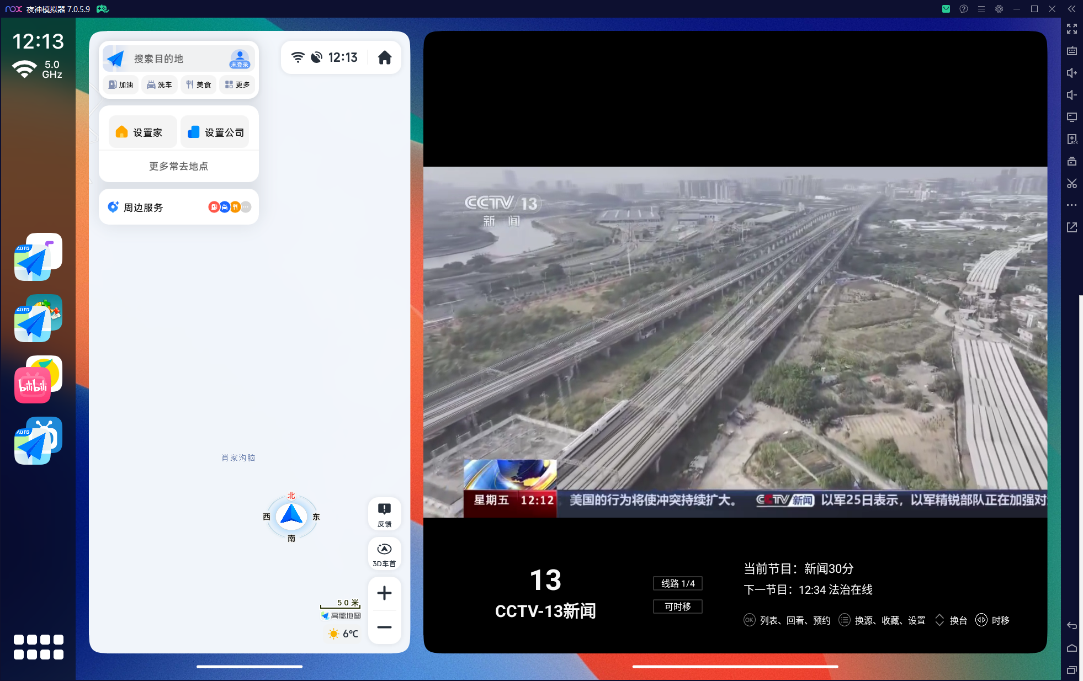Select the 加油 gas station shortcut
1083x681 pixels.
[x=121, y=84]
